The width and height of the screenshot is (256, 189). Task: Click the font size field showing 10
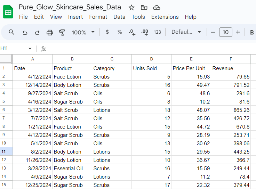tap(225, 32)
